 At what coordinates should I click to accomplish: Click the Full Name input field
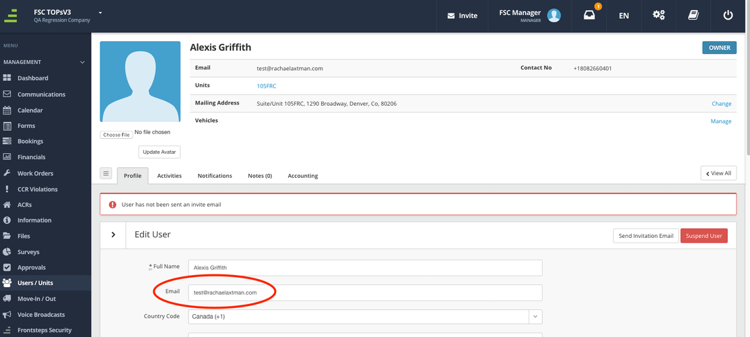coord(365,268)
